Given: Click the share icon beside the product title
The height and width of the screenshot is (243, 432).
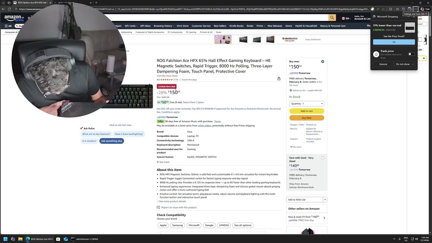Looking at the screenshot, I should [279, 79].
